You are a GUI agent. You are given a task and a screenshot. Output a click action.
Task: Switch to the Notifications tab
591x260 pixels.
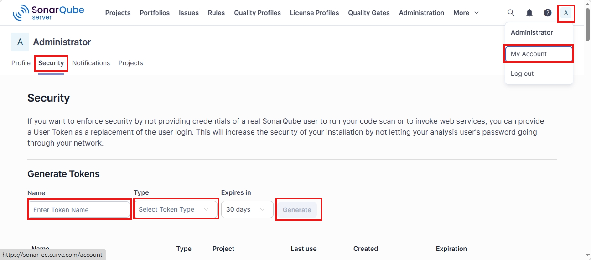91,63
